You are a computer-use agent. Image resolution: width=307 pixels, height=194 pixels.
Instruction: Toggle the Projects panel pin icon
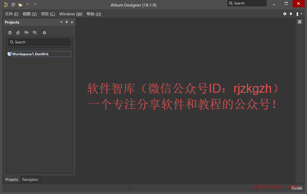click(x=66, y=22)
